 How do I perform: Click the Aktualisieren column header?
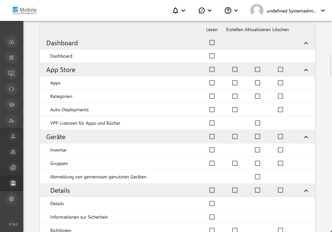point(258,29)
